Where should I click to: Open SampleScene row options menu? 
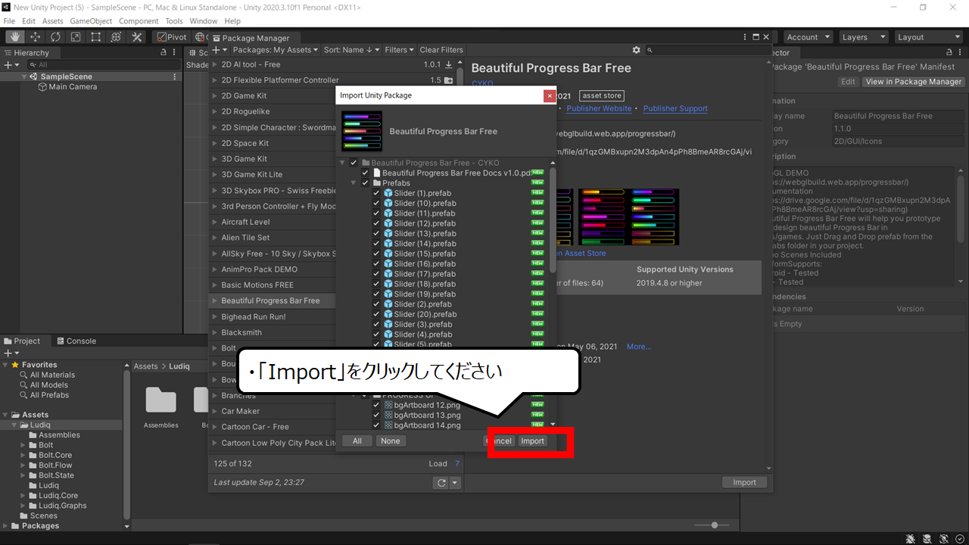(175, 76)
